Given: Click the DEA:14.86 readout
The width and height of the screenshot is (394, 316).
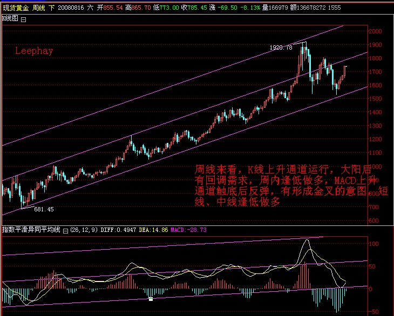Looking at the screenshot, I should pyautogui.click(x=153, y=230).
